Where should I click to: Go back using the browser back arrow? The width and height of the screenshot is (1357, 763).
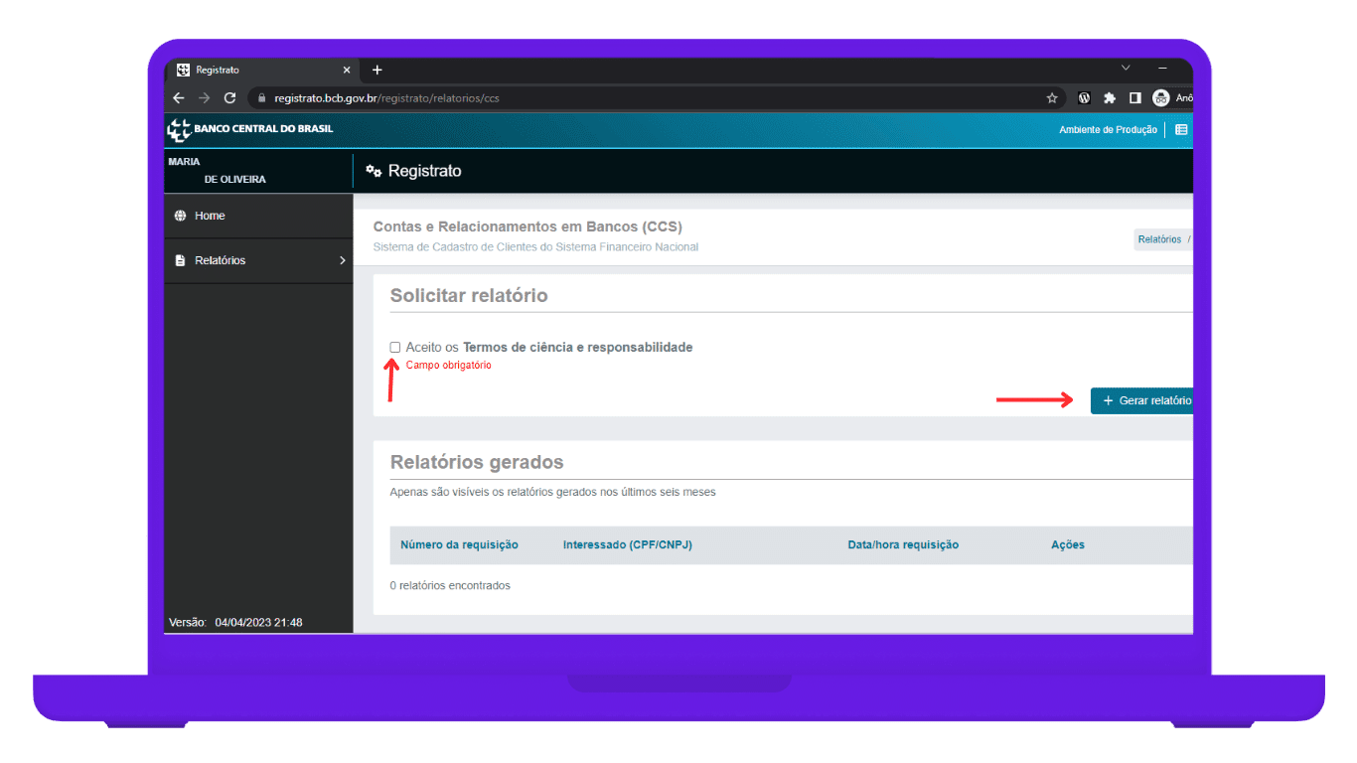coord(179,98)
